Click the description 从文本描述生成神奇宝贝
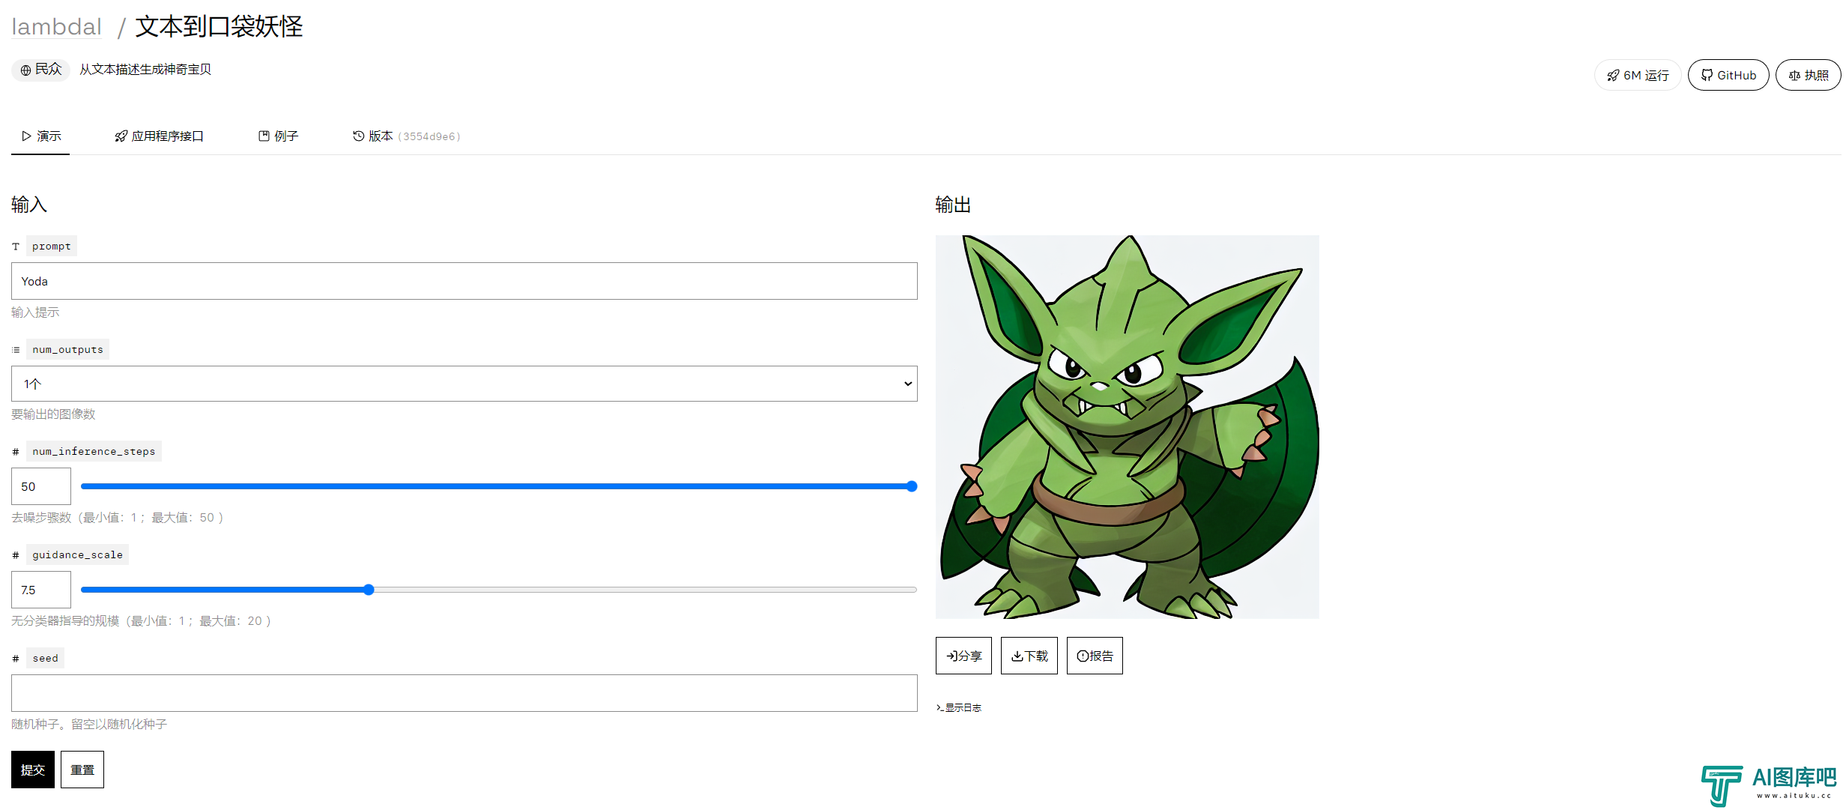Screen dimensions: 1846x810 (145, 70)
